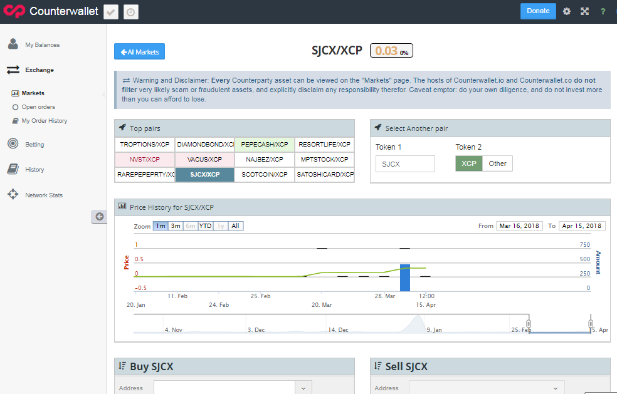Click the rocket icon beside Select Another pair
The image size is (617, 394).
tap(378, 127)
